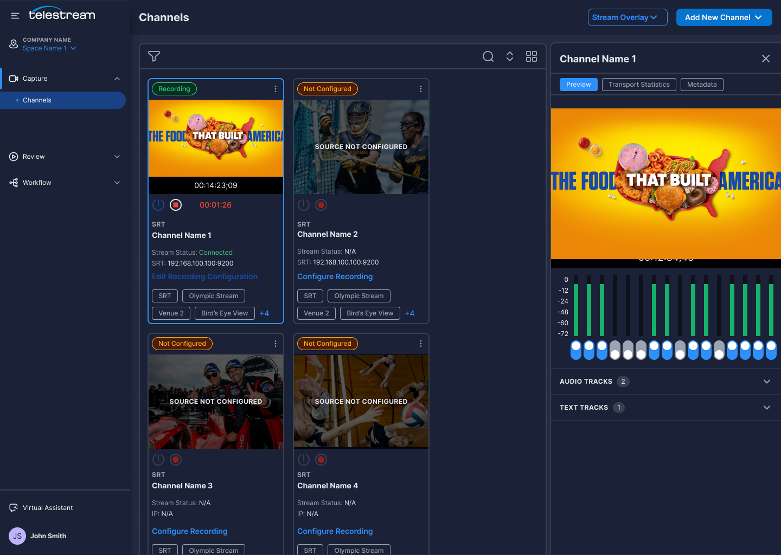Open Virtual Assistant chat icon
Image resolution: width=781 pixels, height=555 pixels.
(14, 508)
